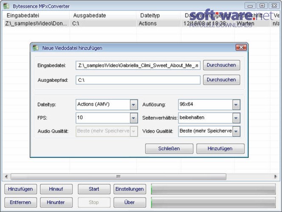
Task: Click the Bytessence MPxConverter title bar icon
Action: [6, 6]
